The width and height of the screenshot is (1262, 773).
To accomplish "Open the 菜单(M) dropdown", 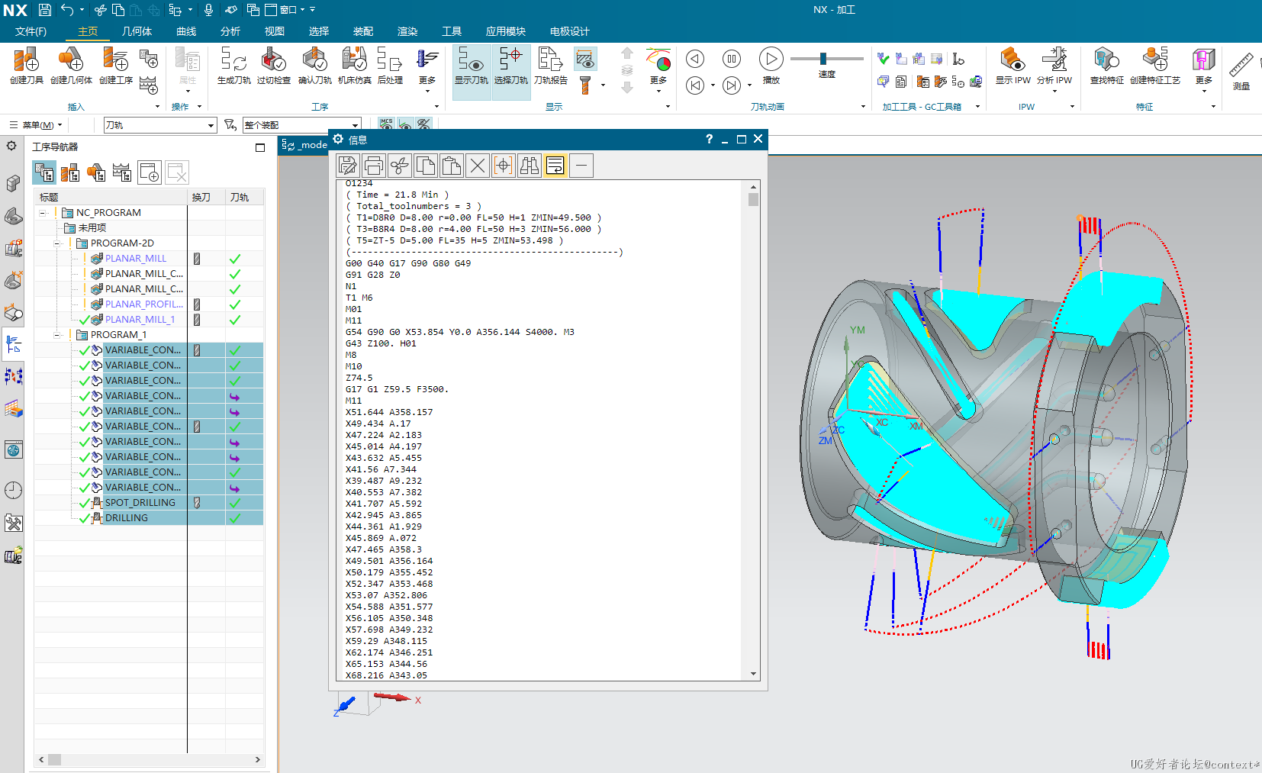I will 36,125.
